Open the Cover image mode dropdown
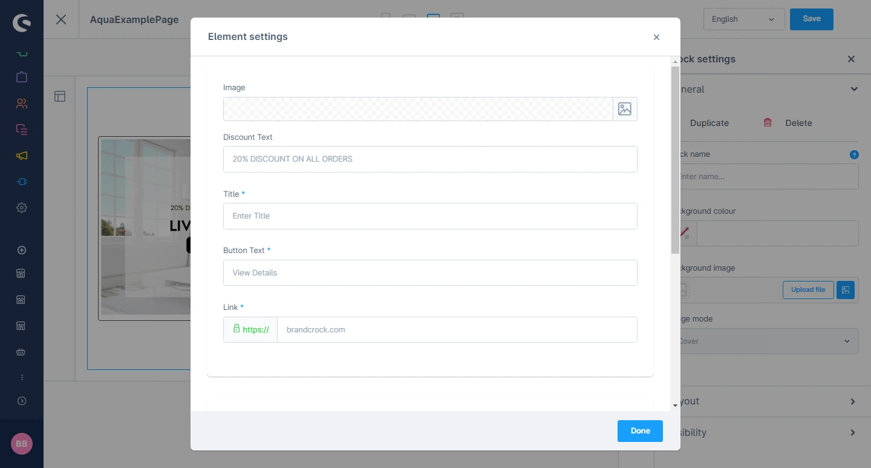This screenshot has height=468, width=871. pyautogui.click(x=768, y=341)
